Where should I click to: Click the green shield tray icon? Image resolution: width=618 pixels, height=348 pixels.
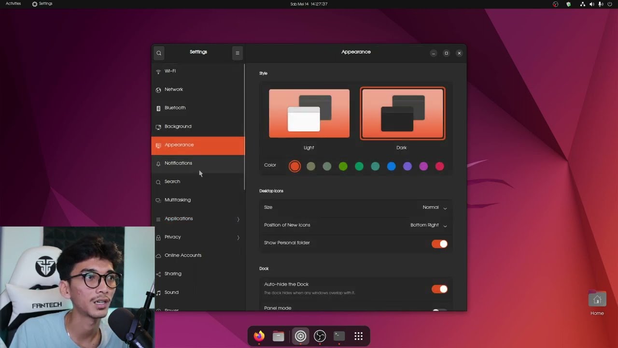tap(569, 4)
